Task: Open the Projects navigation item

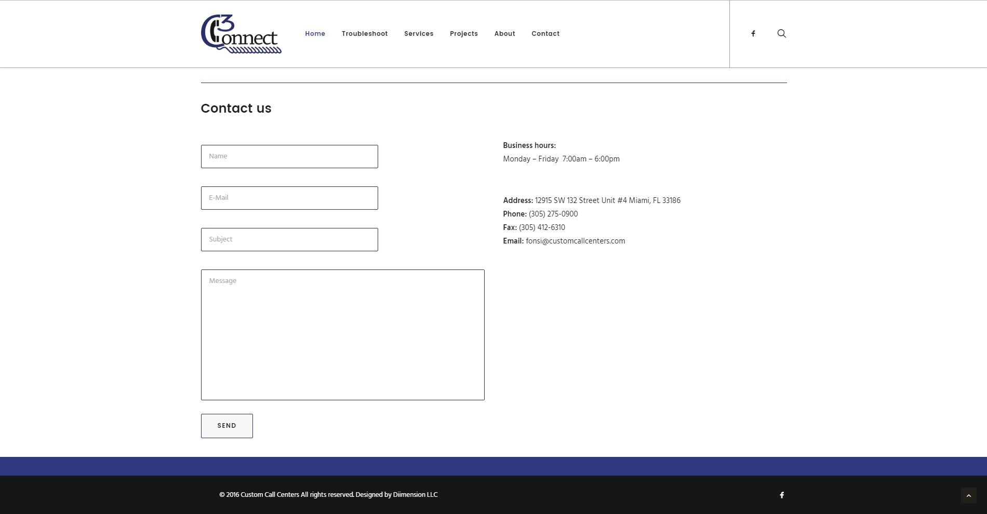Action: pos(463,34)
